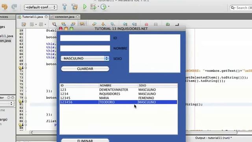Click the tutorial window close button
This screenshot has height=142, width=252.
[x=61, y=29]
